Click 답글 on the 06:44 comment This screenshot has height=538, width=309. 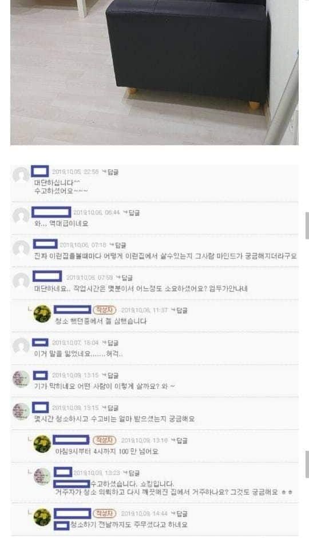132,213
